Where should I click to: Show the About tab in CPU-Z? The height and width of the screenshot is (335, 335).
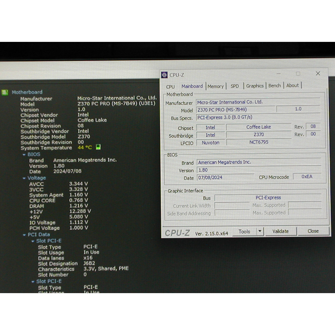click(x=292, y=86)
